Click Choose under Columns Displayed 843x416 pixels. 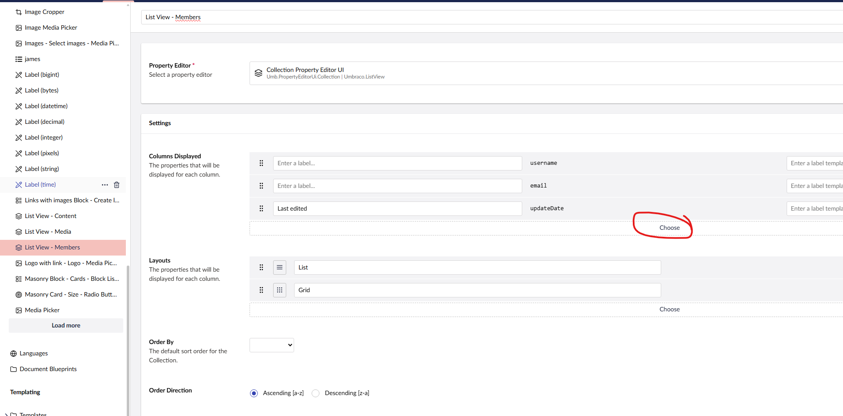(669, 228)
